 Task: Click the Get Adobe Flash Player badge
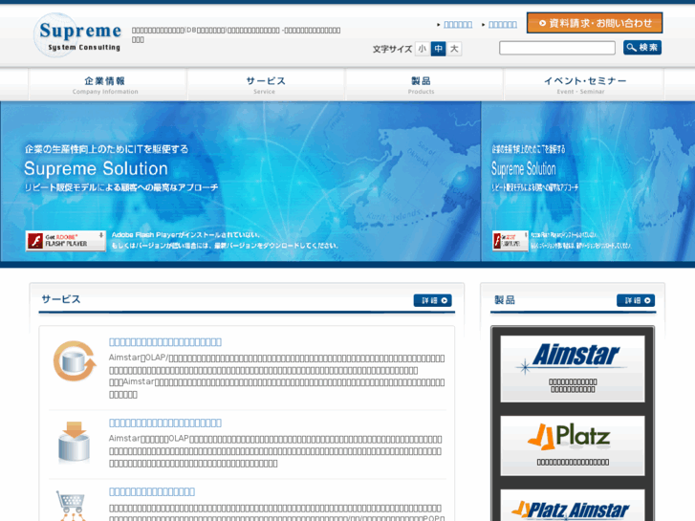coord(66,241)
